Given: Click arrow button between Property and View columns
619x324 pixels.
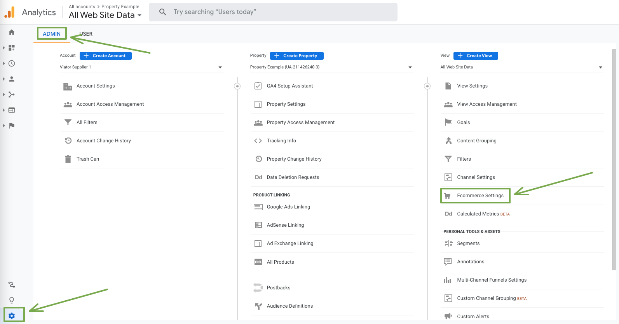Looking at the screenshot, I should point(427,86).
